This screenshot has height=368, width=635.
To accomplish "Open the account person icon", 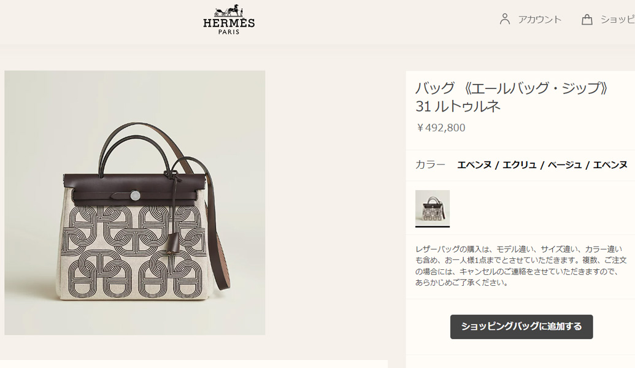I will pos(504,19).
